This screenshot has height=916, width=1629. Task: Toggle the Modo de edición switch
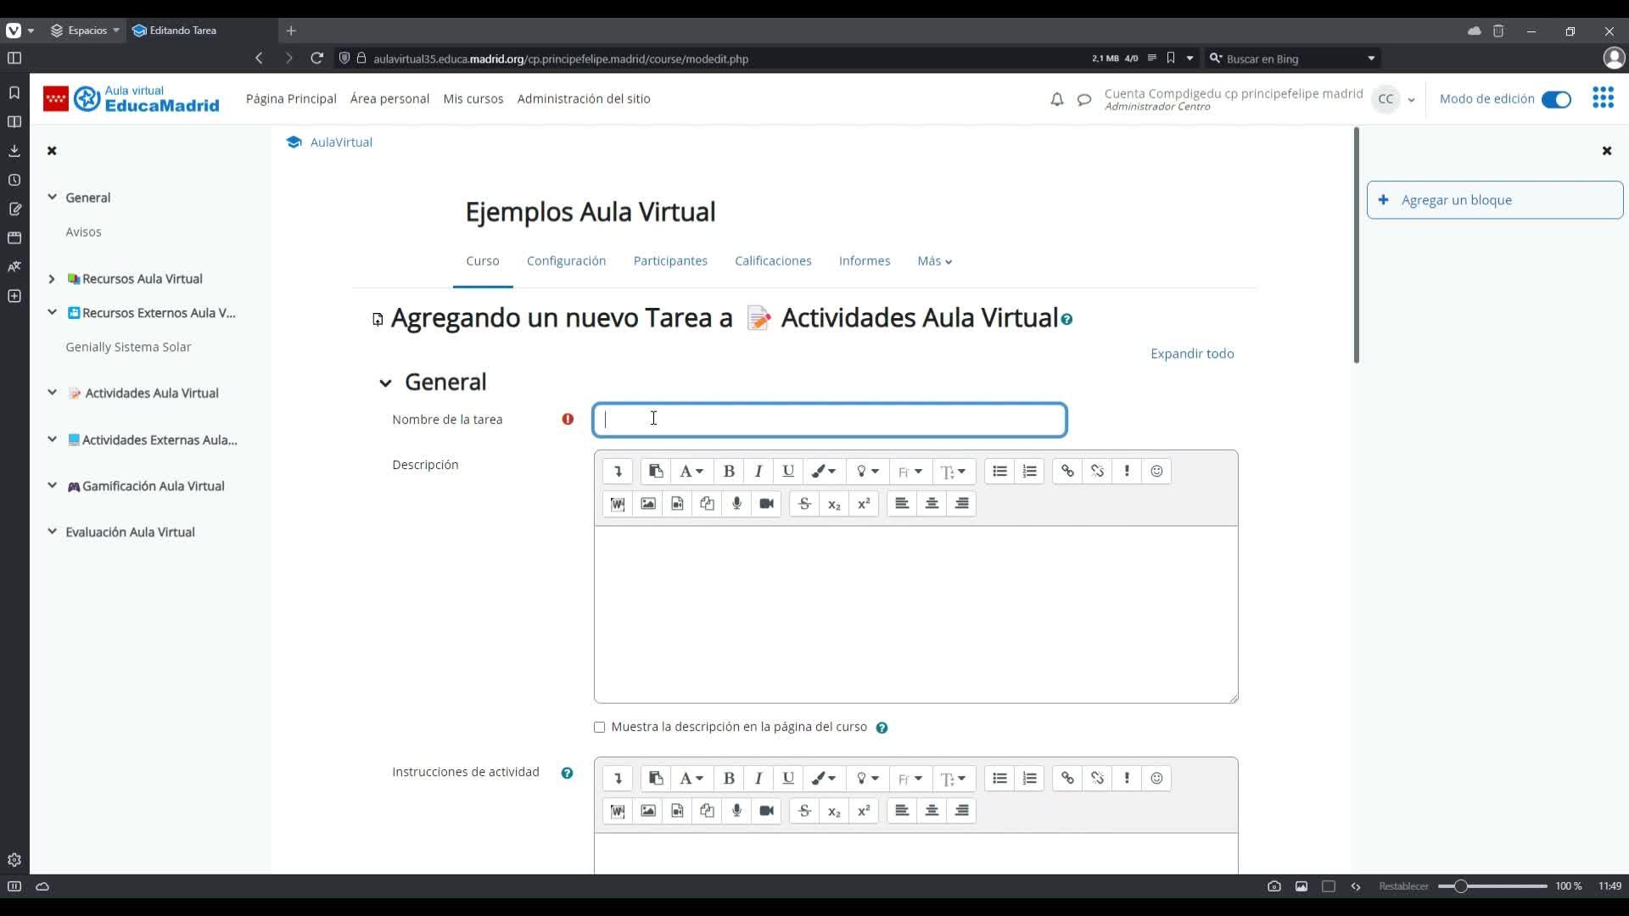click(1556, 99)
